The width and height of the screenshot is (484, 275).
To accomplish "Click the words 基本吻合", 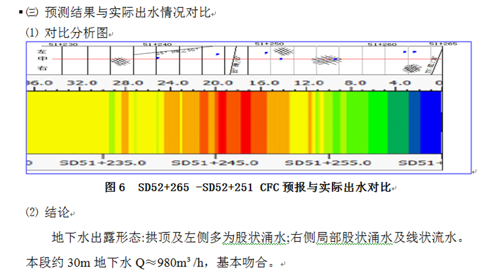I will (x=241, y=263).
